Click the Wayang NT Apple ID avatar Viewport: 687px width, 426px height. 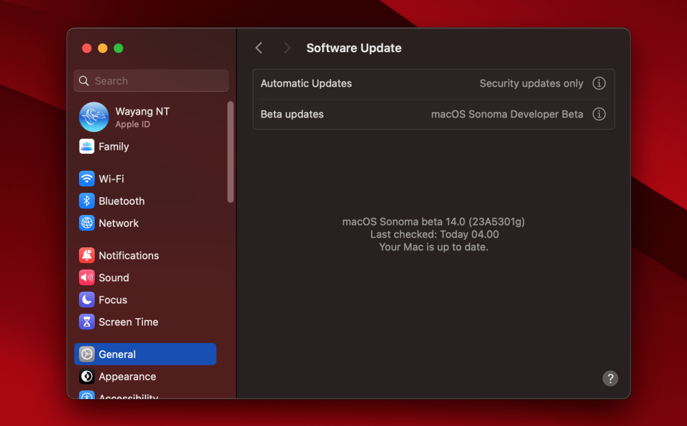(x=93, y=117)
